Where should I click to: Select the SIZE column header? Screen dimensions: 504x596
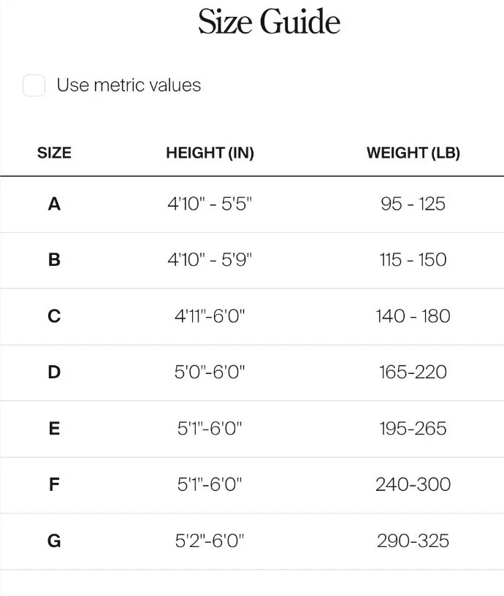click(x=54, y=153)
